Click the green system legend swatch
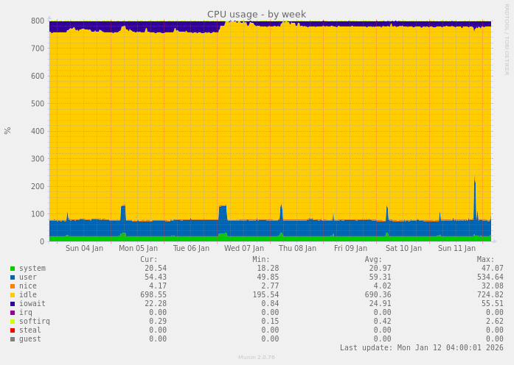The width and height of the screenshot is (514, 365). (13, 269)
